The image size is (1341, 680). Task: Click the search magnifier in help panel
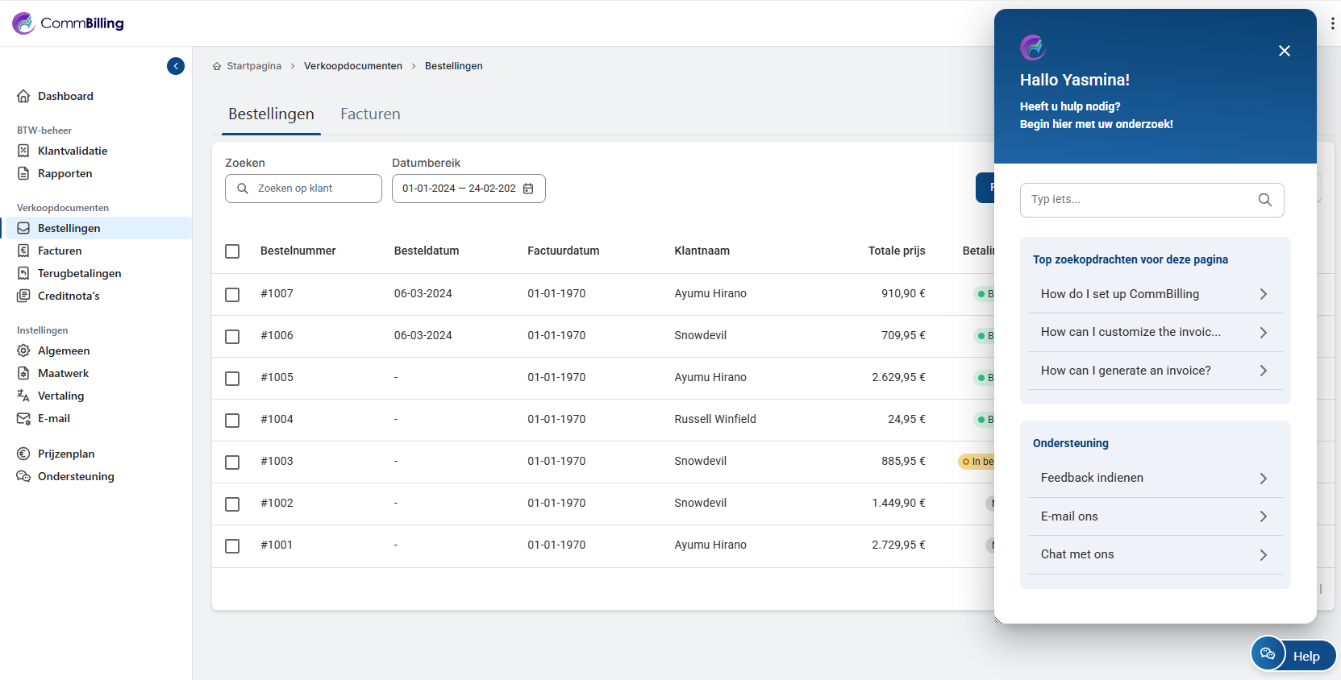[x=1264, y=200]
